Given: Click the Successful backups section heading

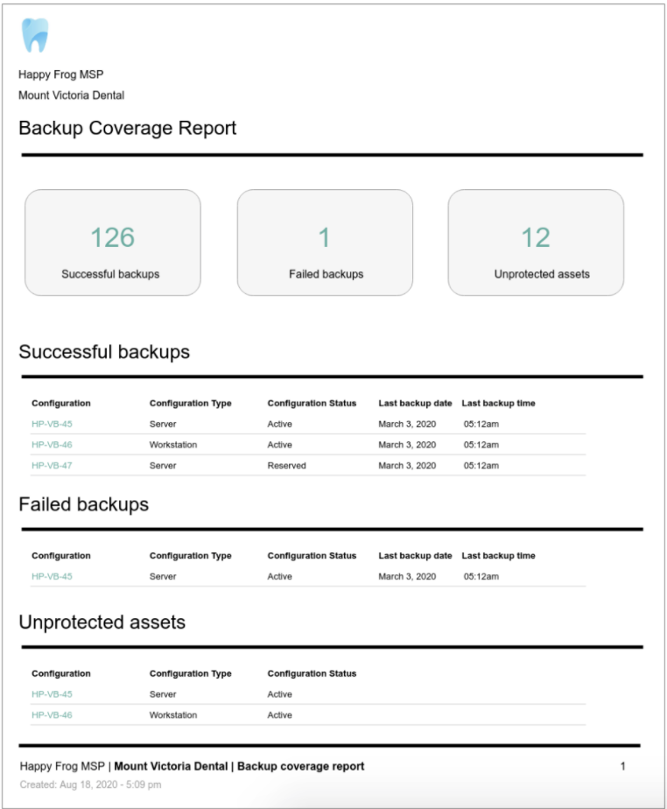Looking at the screenshot, I should click(104, 352).
